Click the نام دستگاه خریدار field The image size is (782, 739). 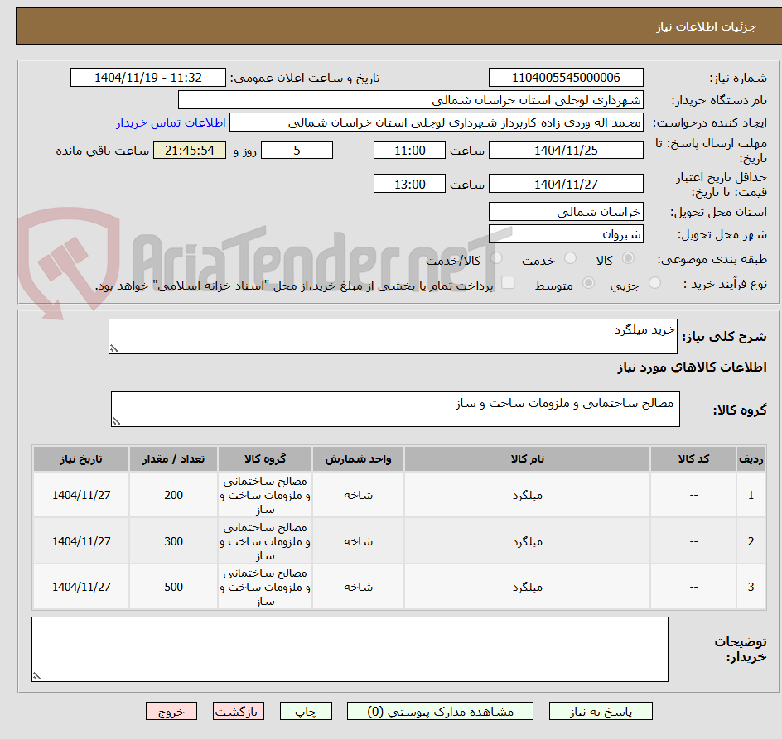[410, 100]
